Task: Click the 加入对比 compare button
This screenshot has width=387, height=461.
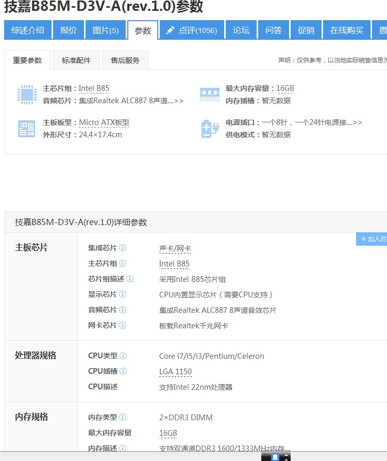Action: point(372,239)
